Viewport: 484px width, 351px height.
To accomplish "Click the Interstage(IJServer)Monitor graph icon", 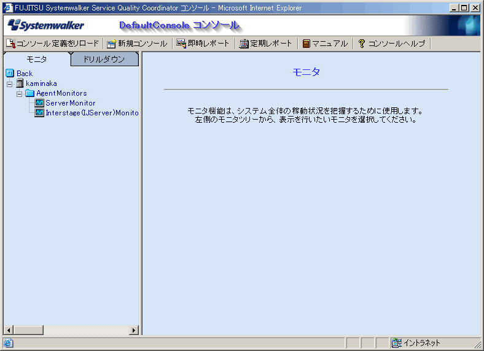I will tap(39, 112).
